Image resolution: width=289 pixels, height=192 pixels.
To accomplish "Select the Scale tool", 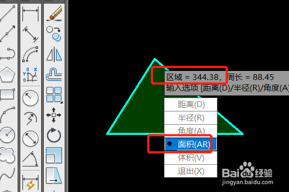I will 54,155.
